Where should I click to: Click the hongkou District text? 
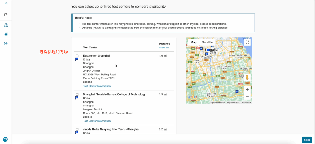[93, 110]
